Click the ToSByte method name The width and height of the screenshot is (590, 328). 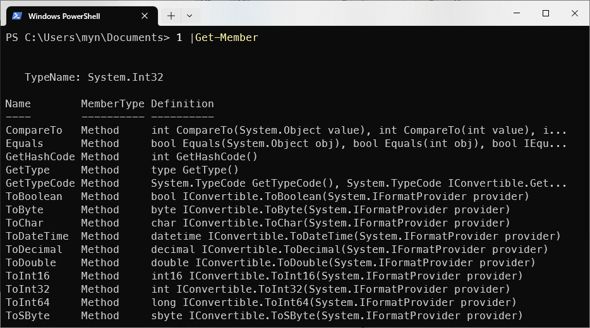pyautogui.click(x=27, y=315)
